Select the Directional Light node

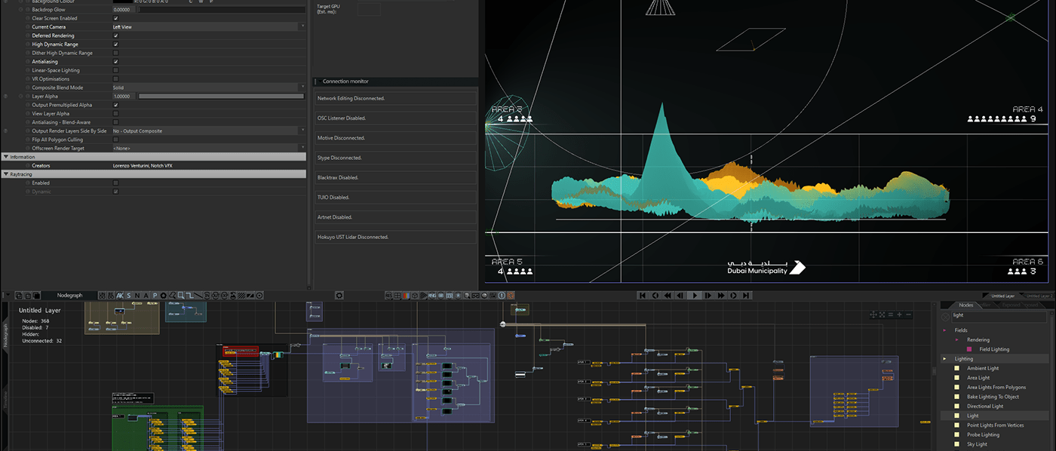click(x=985, y=406)
